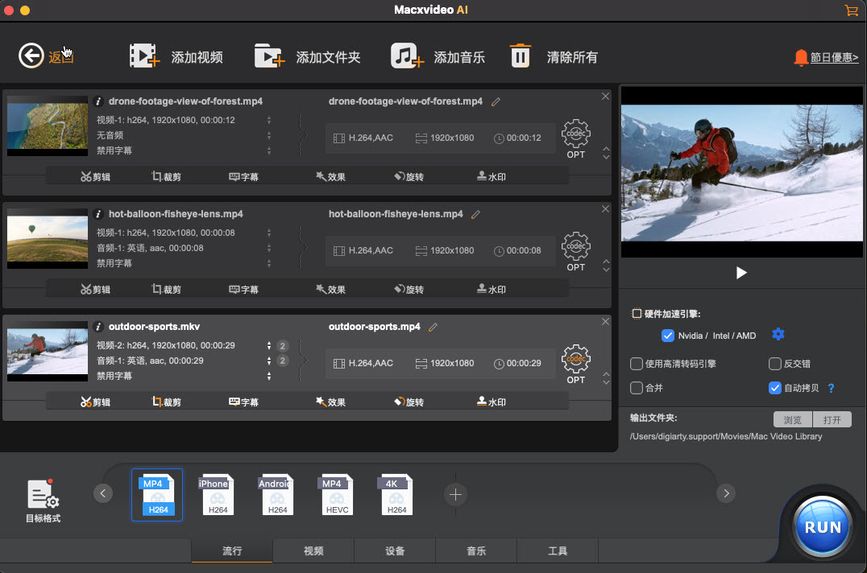Uncheck the Nvidia / Intel / AMD acceleration box
Screen dimensions: 867x573
668,335
